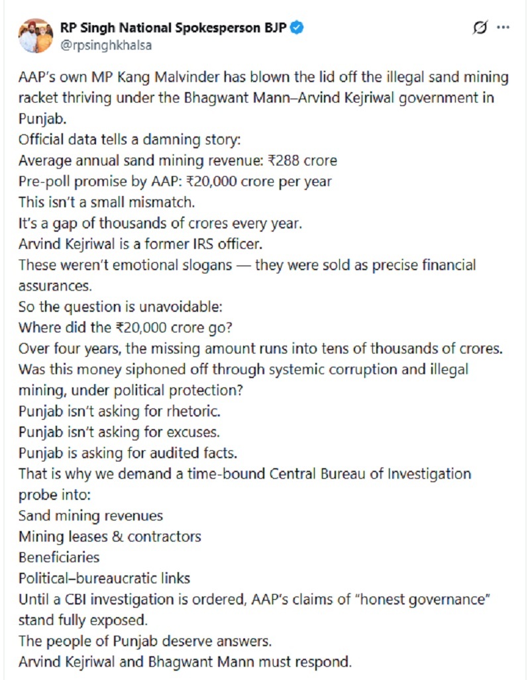This screenshot has width=530, height=680.
Task: Click the "Beneficiaries" line
Action: (59, 557)
